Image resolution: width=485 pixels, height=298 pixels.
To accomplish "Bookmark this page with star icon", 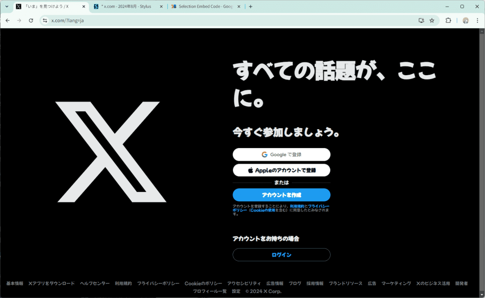I will [432, 20].
